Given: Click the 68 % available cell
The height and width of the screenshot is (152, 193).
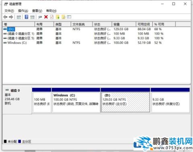Looking at the screenshot, I should coord(158,29).
